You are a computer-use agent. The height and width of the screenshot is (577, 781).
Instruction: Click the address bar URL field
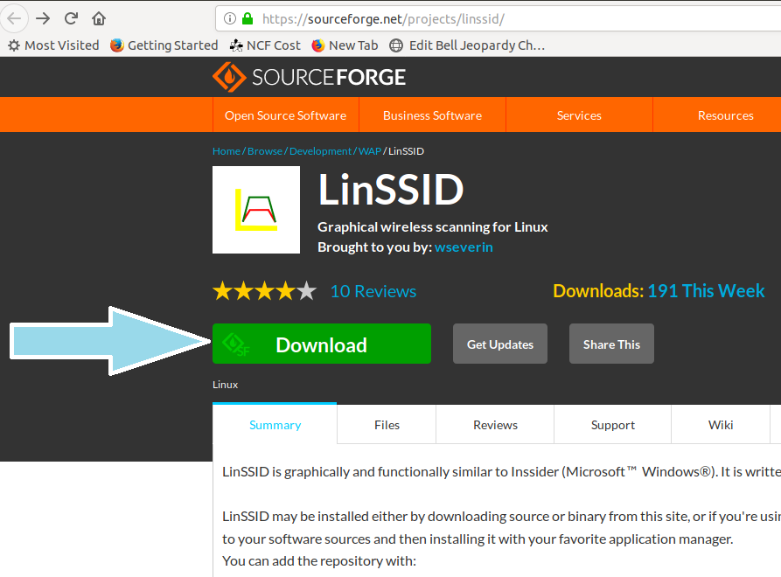tap(499, 19)
